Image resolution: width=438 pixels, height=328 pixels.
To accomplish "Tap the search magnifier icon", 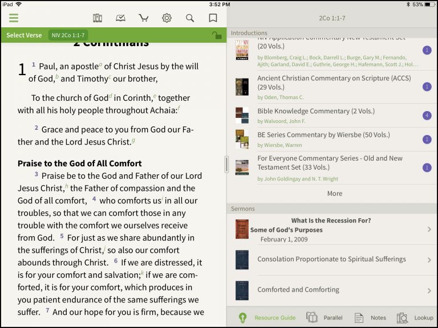I will pyautogui.click(x=190, y=18).
